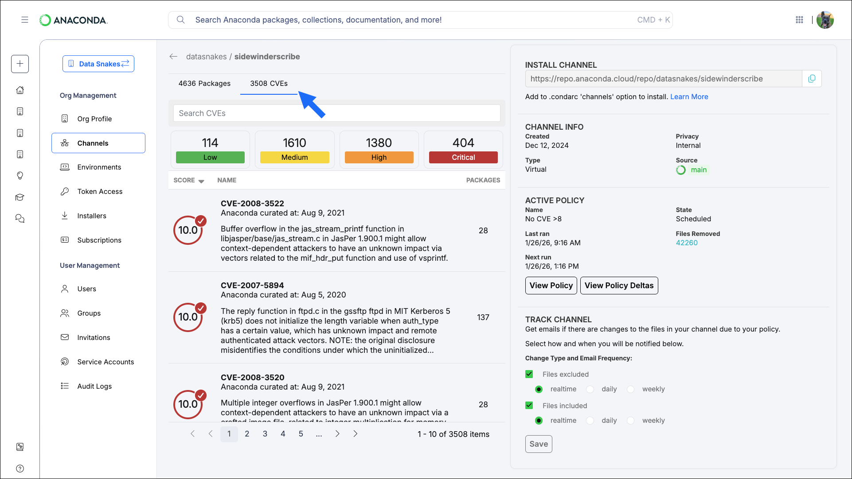The image size is (852, 479).
Task: Open CVE-2007-5894 entry
Action: tap(252, 286)
